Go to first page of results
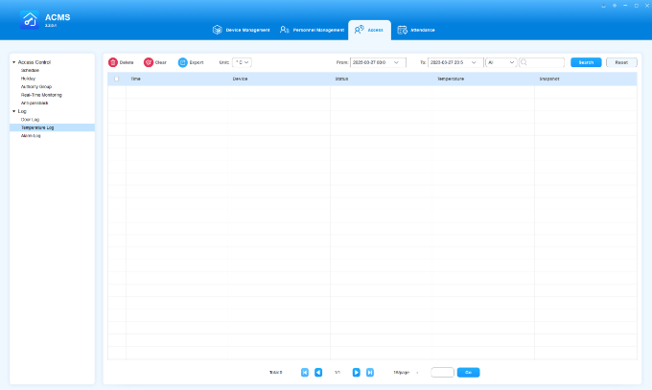 [x=305, y=372]
